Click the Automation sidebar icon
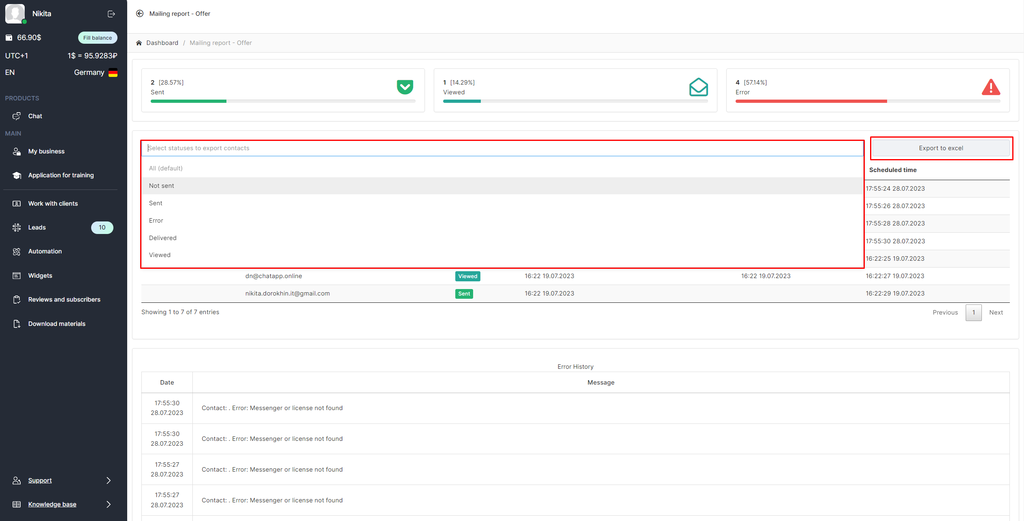The image size is (1024, 521). click(17, 251)
